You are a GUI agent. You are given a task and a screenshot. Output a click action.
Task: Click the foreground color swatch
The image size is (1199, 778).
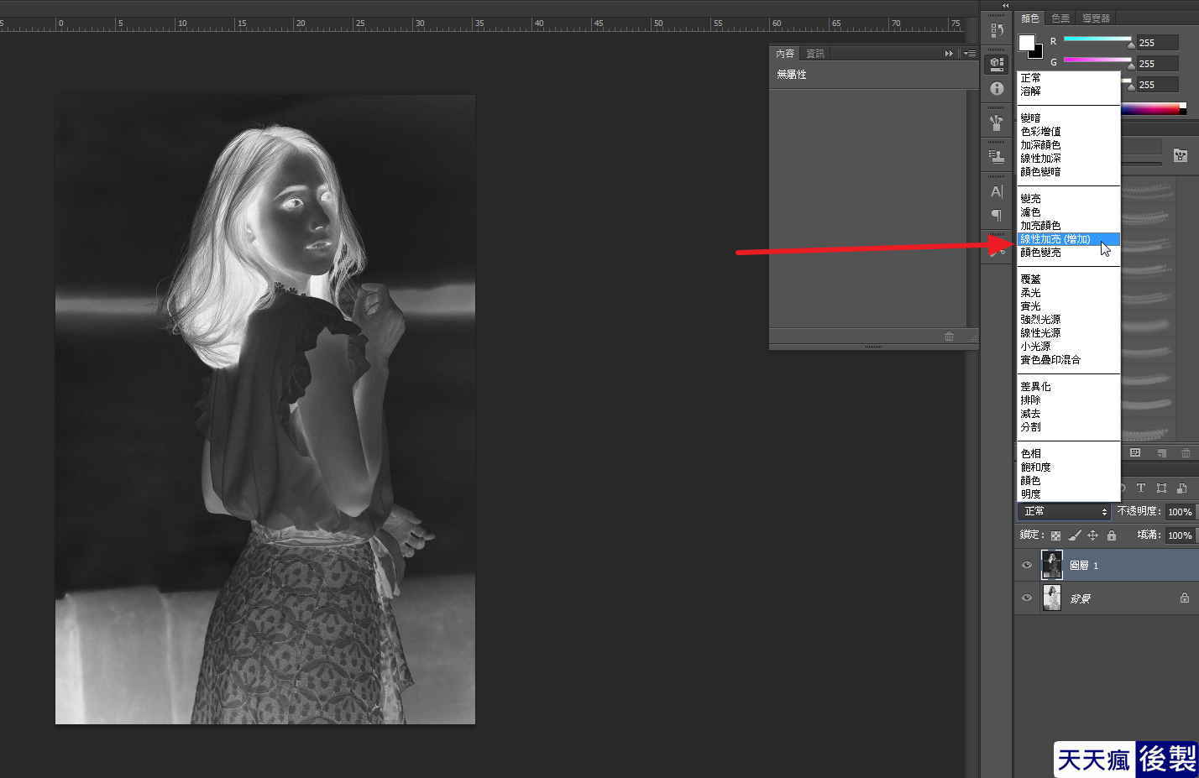click(x=1027, y=43)
